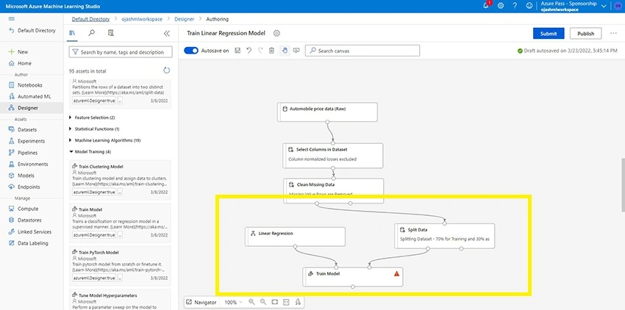
Task: Open the 100% zoom level dropdown
Action: pos(233,303)
